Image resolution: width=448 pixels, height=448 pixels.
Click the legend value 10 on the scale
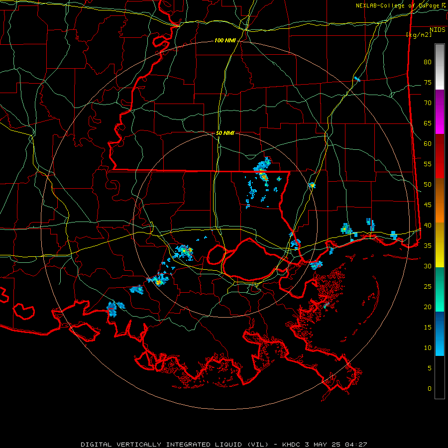(428, 348)
